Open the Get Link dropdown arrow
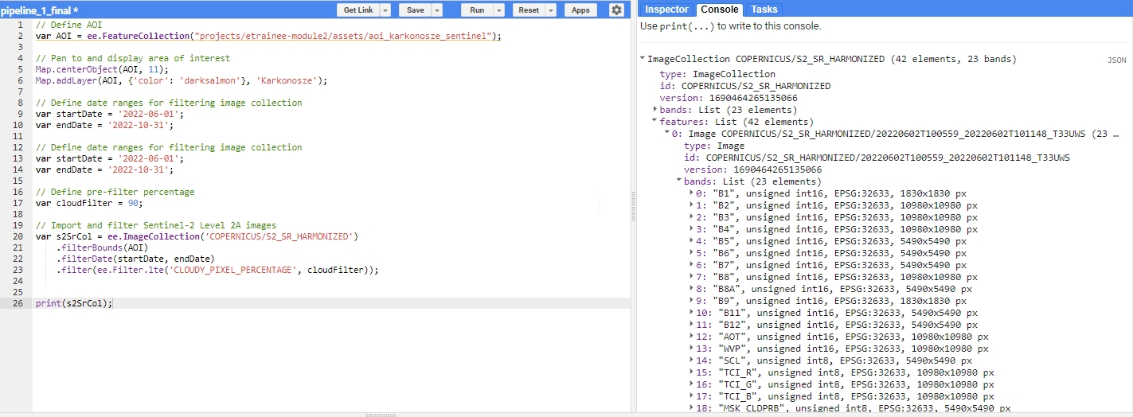Screen dimensions: 1133x417 [385, 10]
